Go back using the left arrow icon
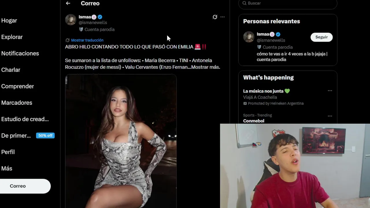Screen dimensions: 370x208 [x=68, y=3]
